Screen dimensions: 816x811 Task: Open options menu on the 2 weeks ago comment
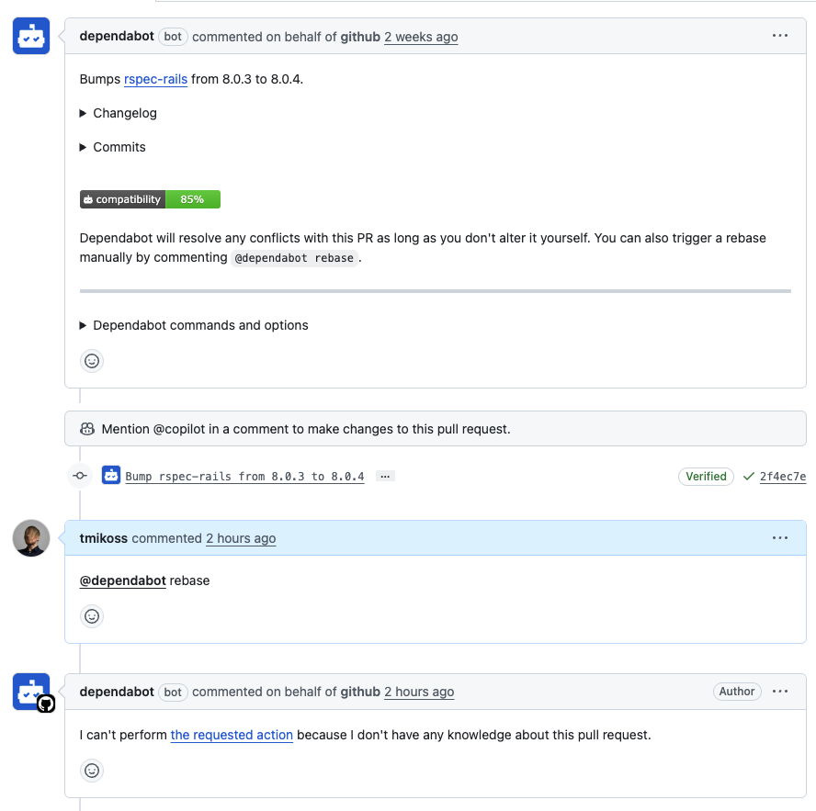click(x=779, y=36)
